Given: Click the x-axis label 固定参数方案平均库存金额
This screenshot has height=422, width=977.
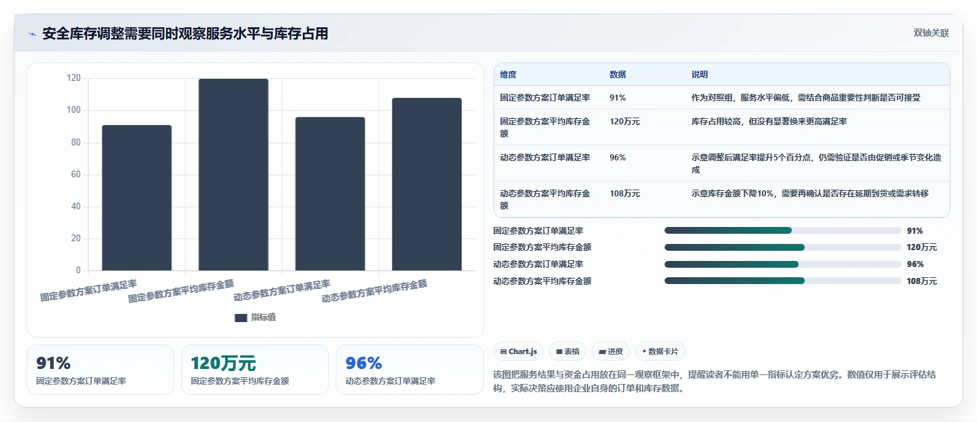Looking at the screenshot, I should [x=181, y=291].
